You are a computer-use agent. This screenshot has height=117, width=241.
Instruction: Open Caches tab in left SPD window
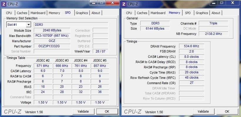pyautogui.click(x=22, y=13)
